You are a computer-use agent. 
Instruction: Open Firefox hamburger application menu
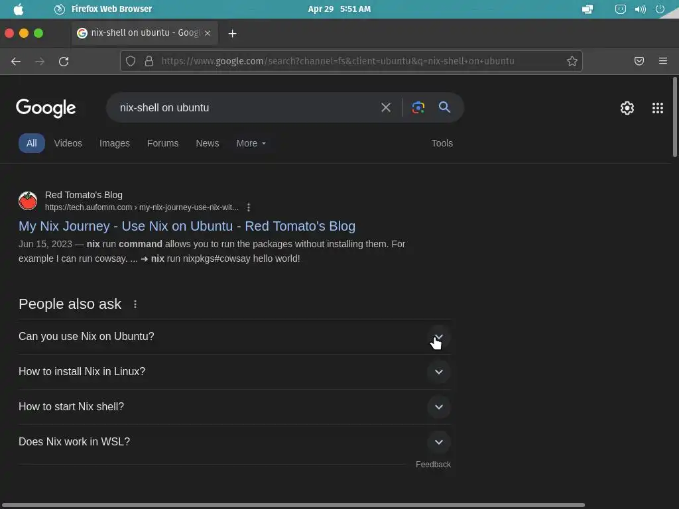663,61
